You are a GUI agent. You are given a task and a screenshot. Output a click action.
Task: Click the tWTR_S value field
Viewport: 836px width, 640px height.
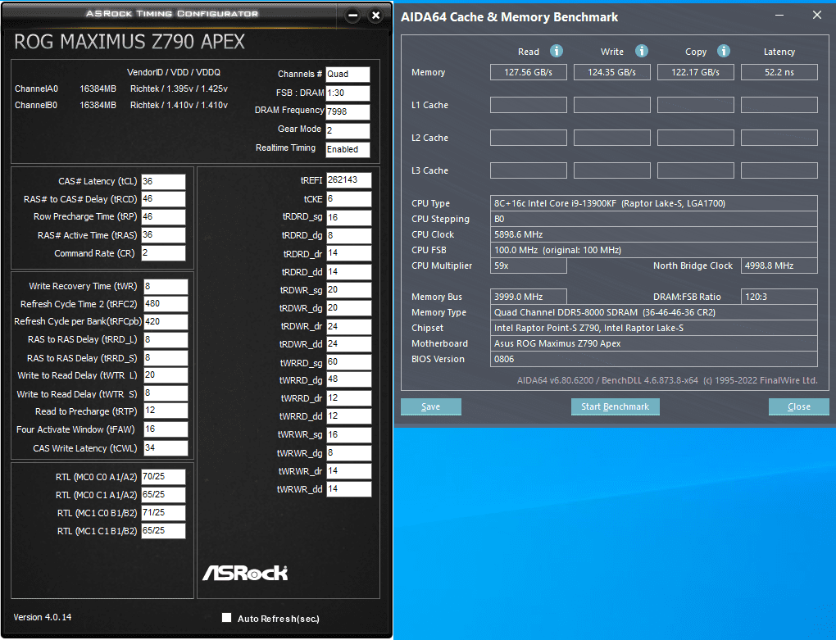point(166,393)
